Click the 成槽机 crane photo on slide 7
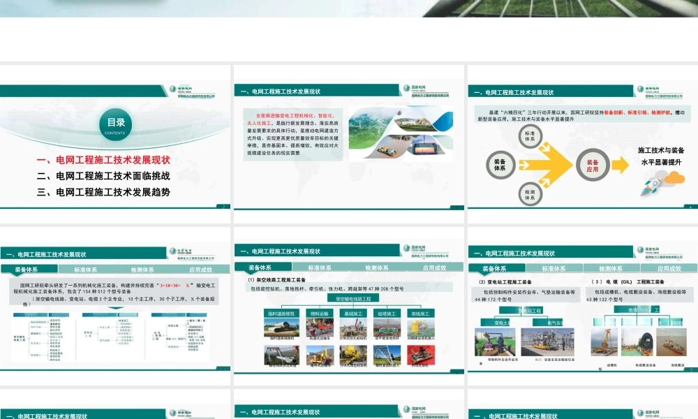The image size is (698, 419). click(604, 343)
